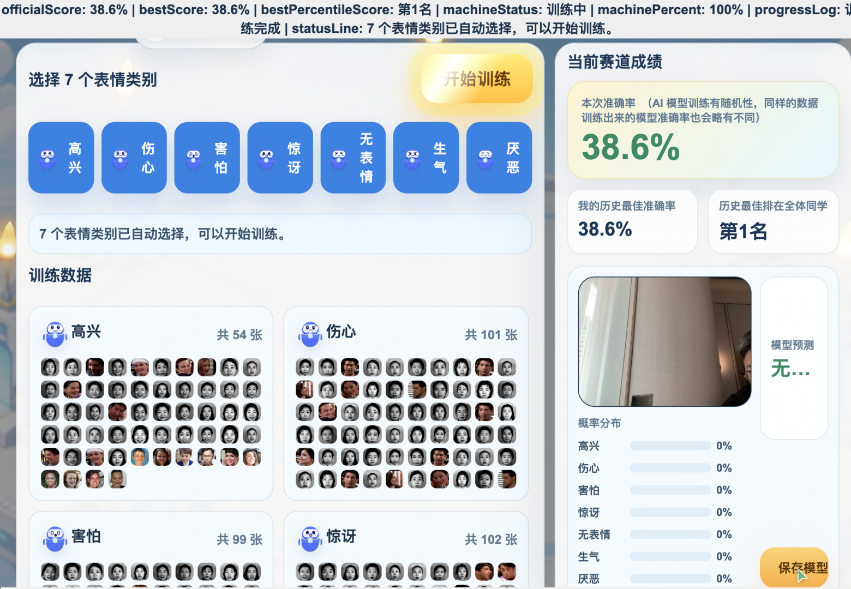The image size is (851, 589).
Task: Click the 惊讶 probability bar
Action: pyautogui.click(x=670, y=512)
